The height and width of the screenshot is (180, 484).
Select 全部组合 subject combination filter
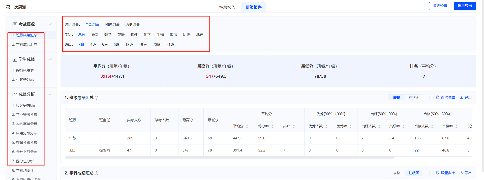click(x=92, y=24)
